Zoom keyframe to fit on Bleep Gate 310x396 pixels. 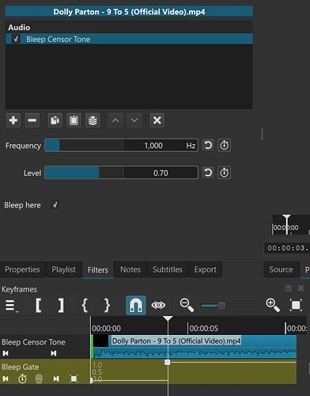point(74,379)
